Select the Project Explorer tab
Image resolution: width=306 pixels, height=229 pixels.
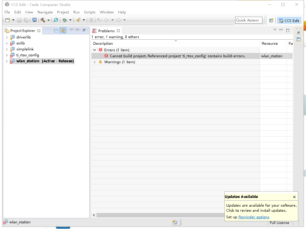[23, 31]
